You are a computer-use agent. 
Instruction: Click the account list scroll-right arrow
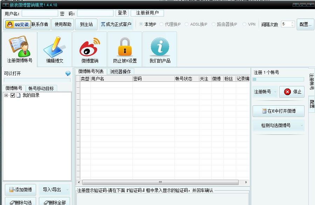246,182
